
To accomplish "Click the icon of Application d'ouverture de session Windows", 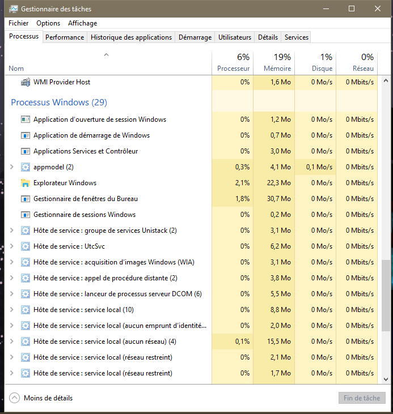I will pyautogui.click(x=26, y=119).
